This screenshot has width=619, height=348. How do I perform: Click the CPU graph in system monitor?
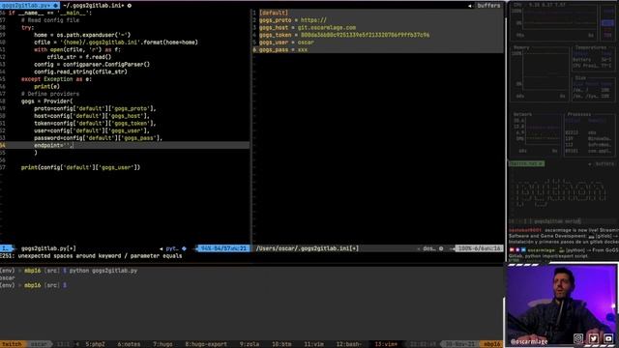(554, 23)
